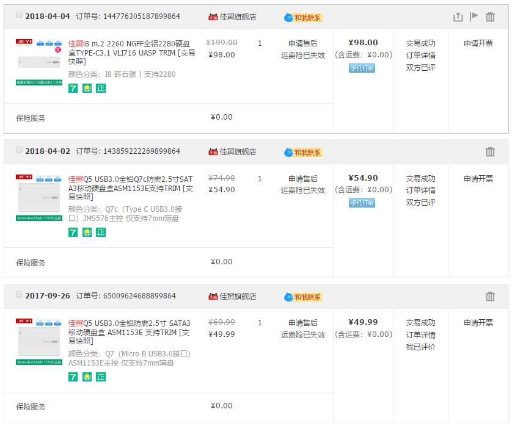
Task: Click 申请开票 for the 2018-04-02 order
Action: click(478, 179)
